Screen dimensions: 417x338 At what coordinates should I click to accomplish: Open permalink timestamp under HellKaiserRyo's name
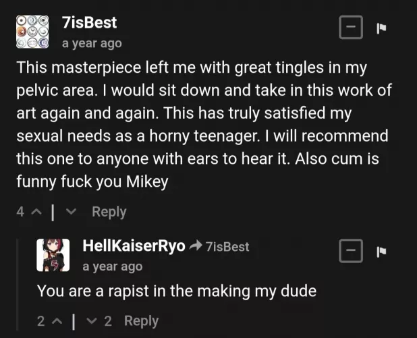(112, 266)
